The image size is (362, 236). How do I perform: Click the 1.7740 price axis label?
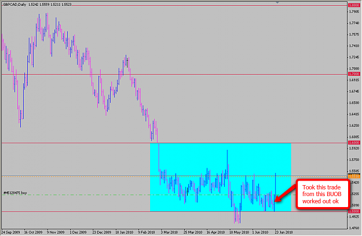click(354, 23)
